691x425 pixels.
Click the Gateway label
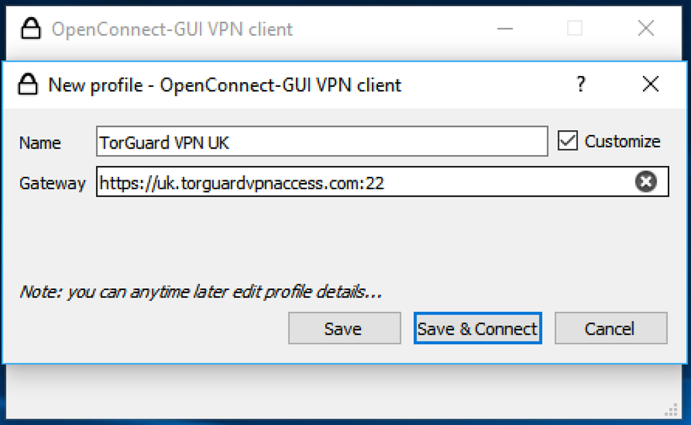click(x=52, y=183)
